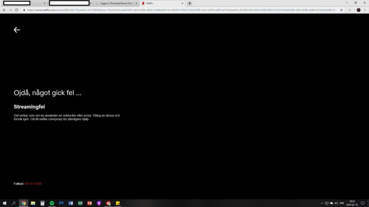This screenshot has width=369, height=207.
Task: Close the Netflix tab
Action: pos(182,3)
